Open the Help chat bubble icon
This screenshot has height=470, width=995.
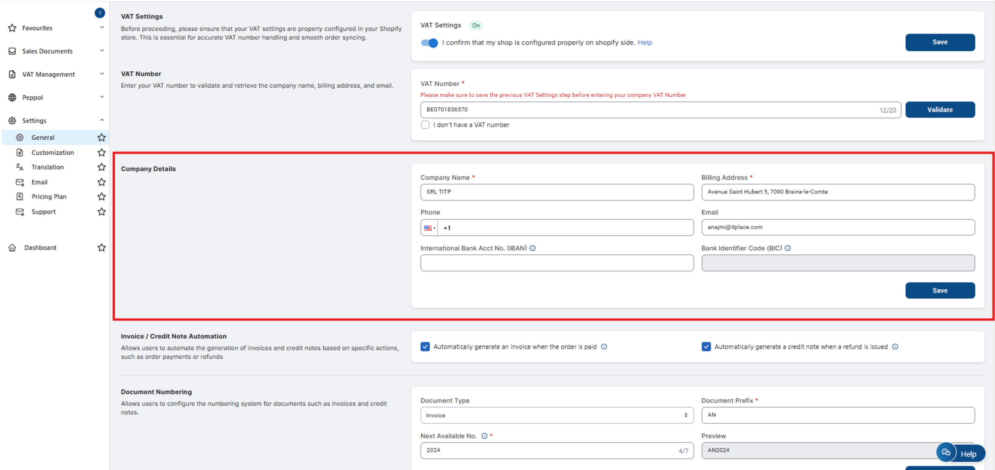click(946, 452)
